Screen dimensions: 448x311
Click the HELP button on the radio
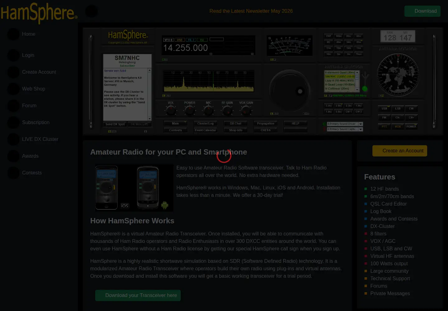(296, 123)
